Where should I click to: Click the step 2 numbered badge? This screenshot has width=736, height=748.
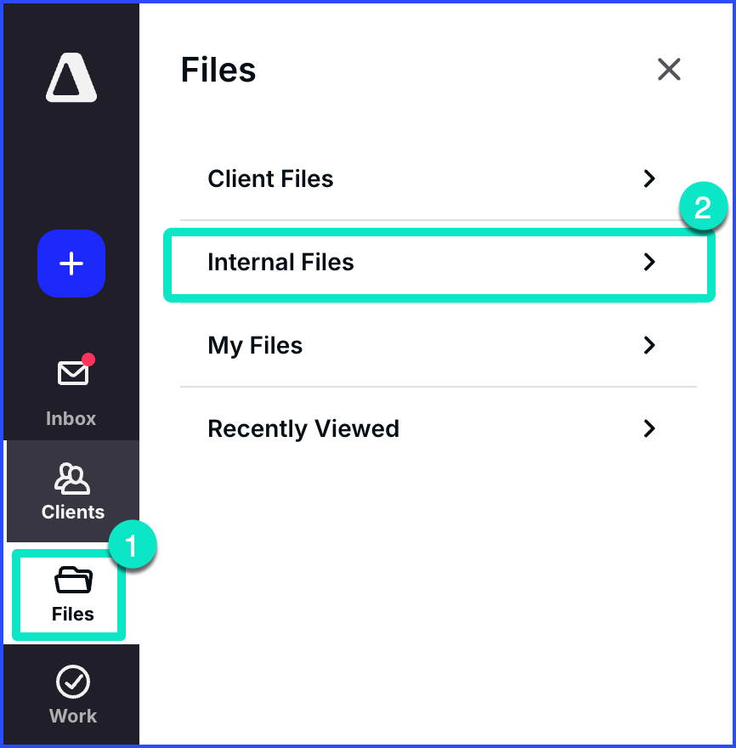pos(704,207)
